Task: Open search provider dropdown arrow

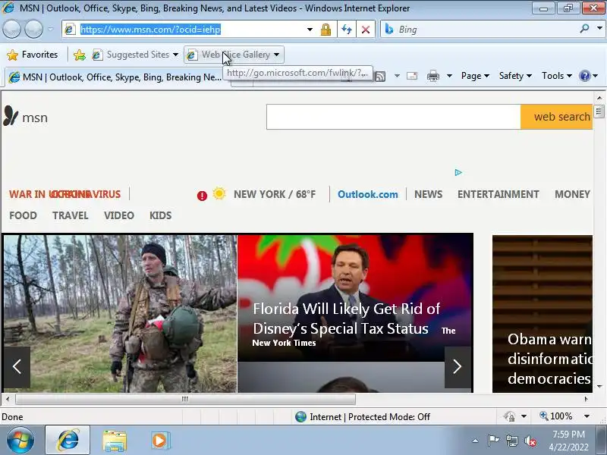Action: 599,28
